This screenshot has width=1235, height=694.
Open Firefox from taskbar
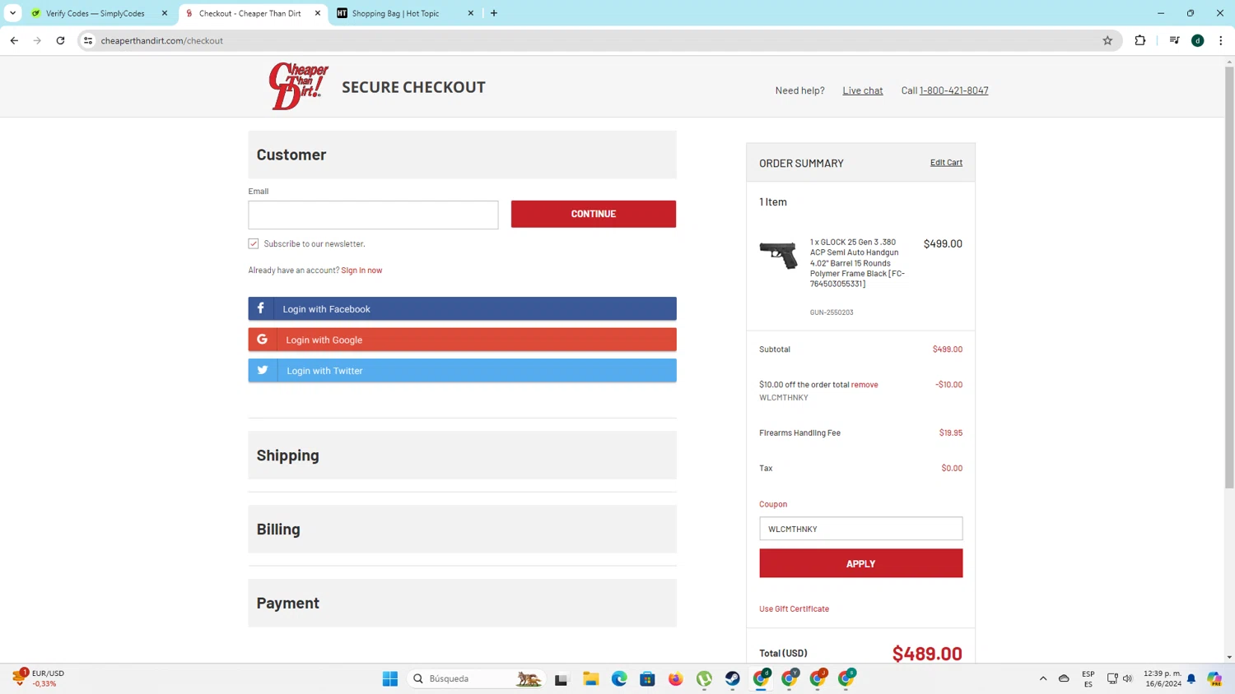click(676, 678)
